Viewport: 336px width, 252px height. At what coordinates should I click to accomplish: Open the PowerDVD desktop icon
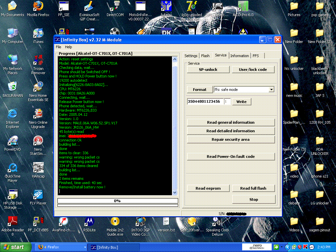(x=12, y=141)
